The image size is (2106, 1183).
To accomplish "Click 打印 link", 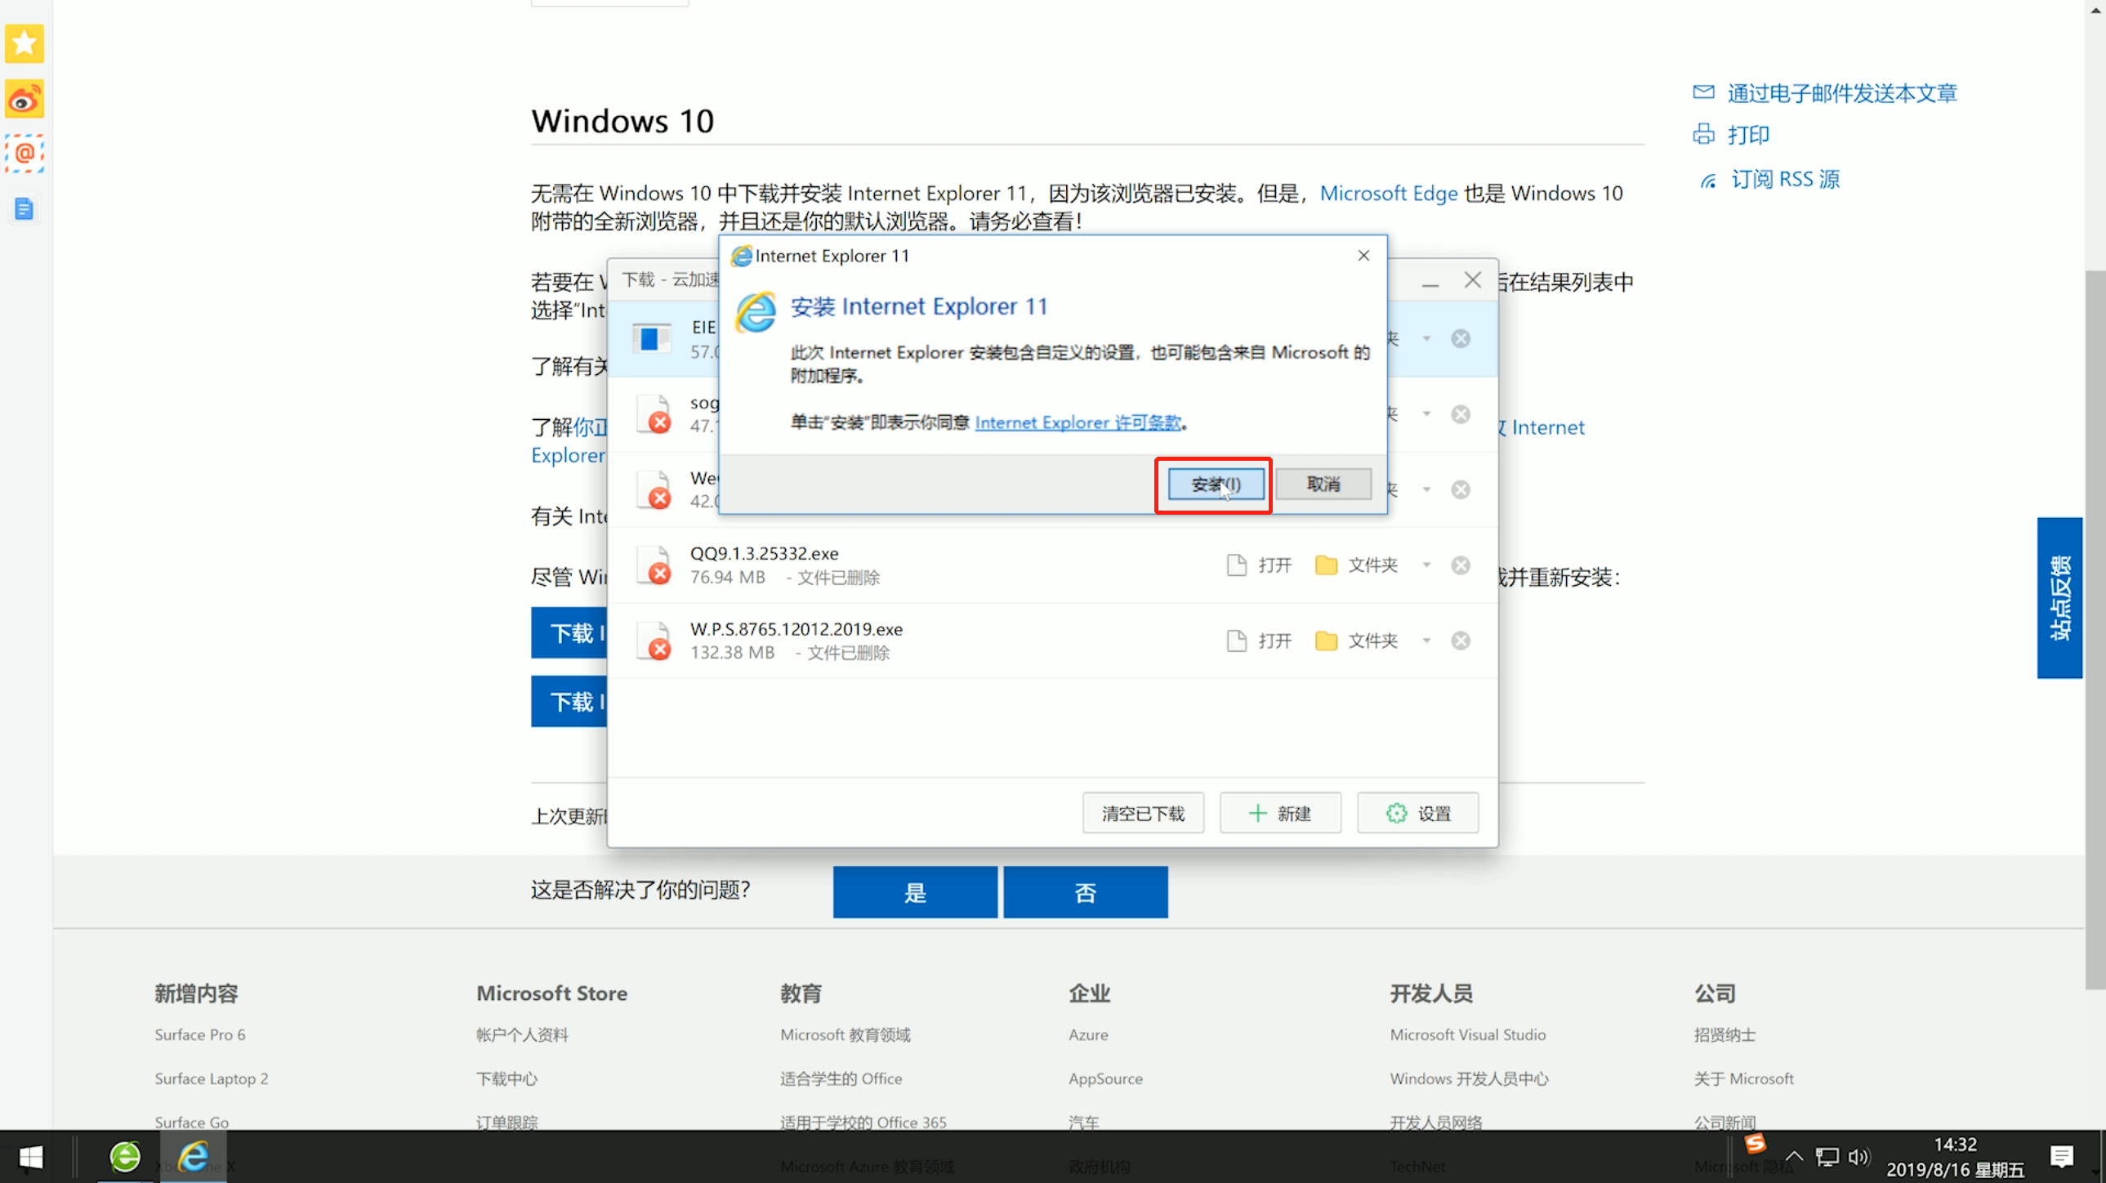I will (x=1748, y=135).
